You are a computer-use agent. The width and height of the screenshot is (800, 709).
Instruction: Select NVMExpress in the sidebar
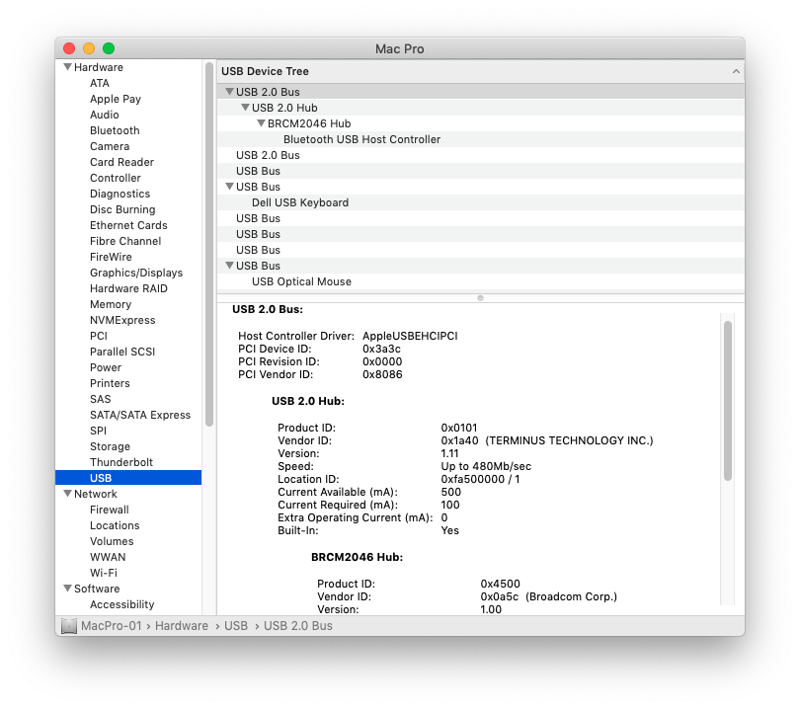[x=122, y=320]
